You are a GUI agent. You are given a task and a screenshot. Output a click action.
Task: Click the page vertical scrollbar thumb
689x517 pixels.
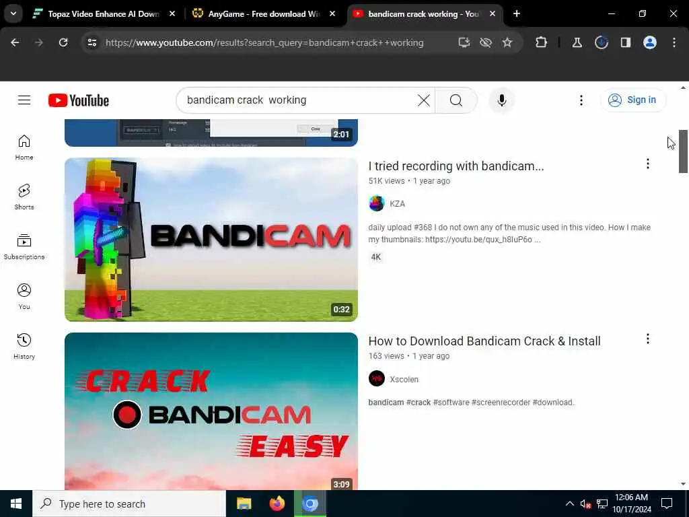682,151
